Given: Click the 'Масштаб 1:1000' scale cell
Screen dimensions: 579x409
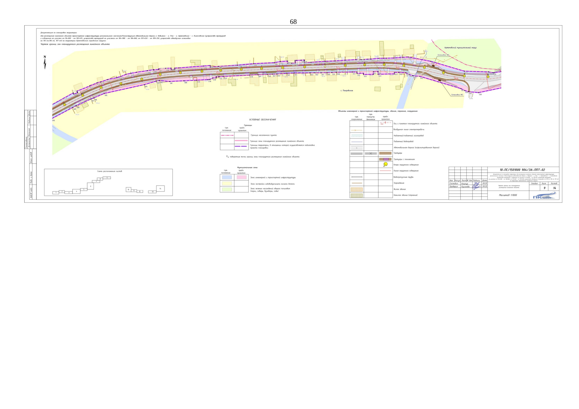Looking at the screenshot, I should [508, 195].
